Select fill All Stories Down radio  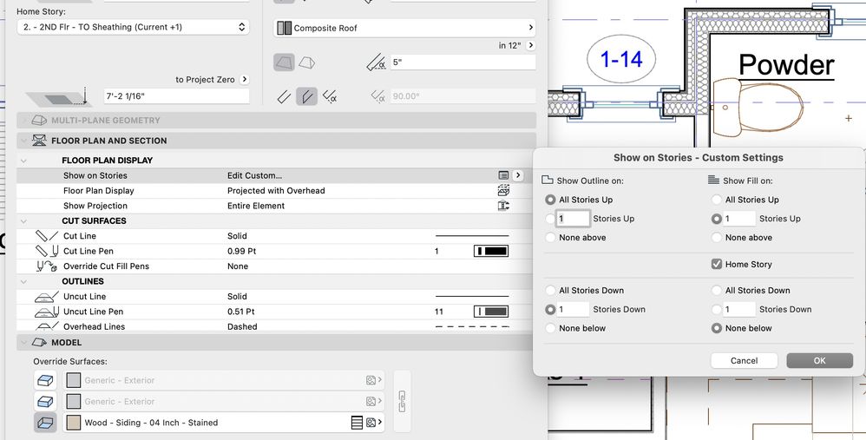tap(717, 291)
